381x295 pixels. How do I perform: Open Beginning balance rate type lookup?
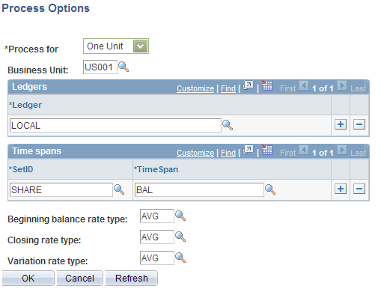180,216
